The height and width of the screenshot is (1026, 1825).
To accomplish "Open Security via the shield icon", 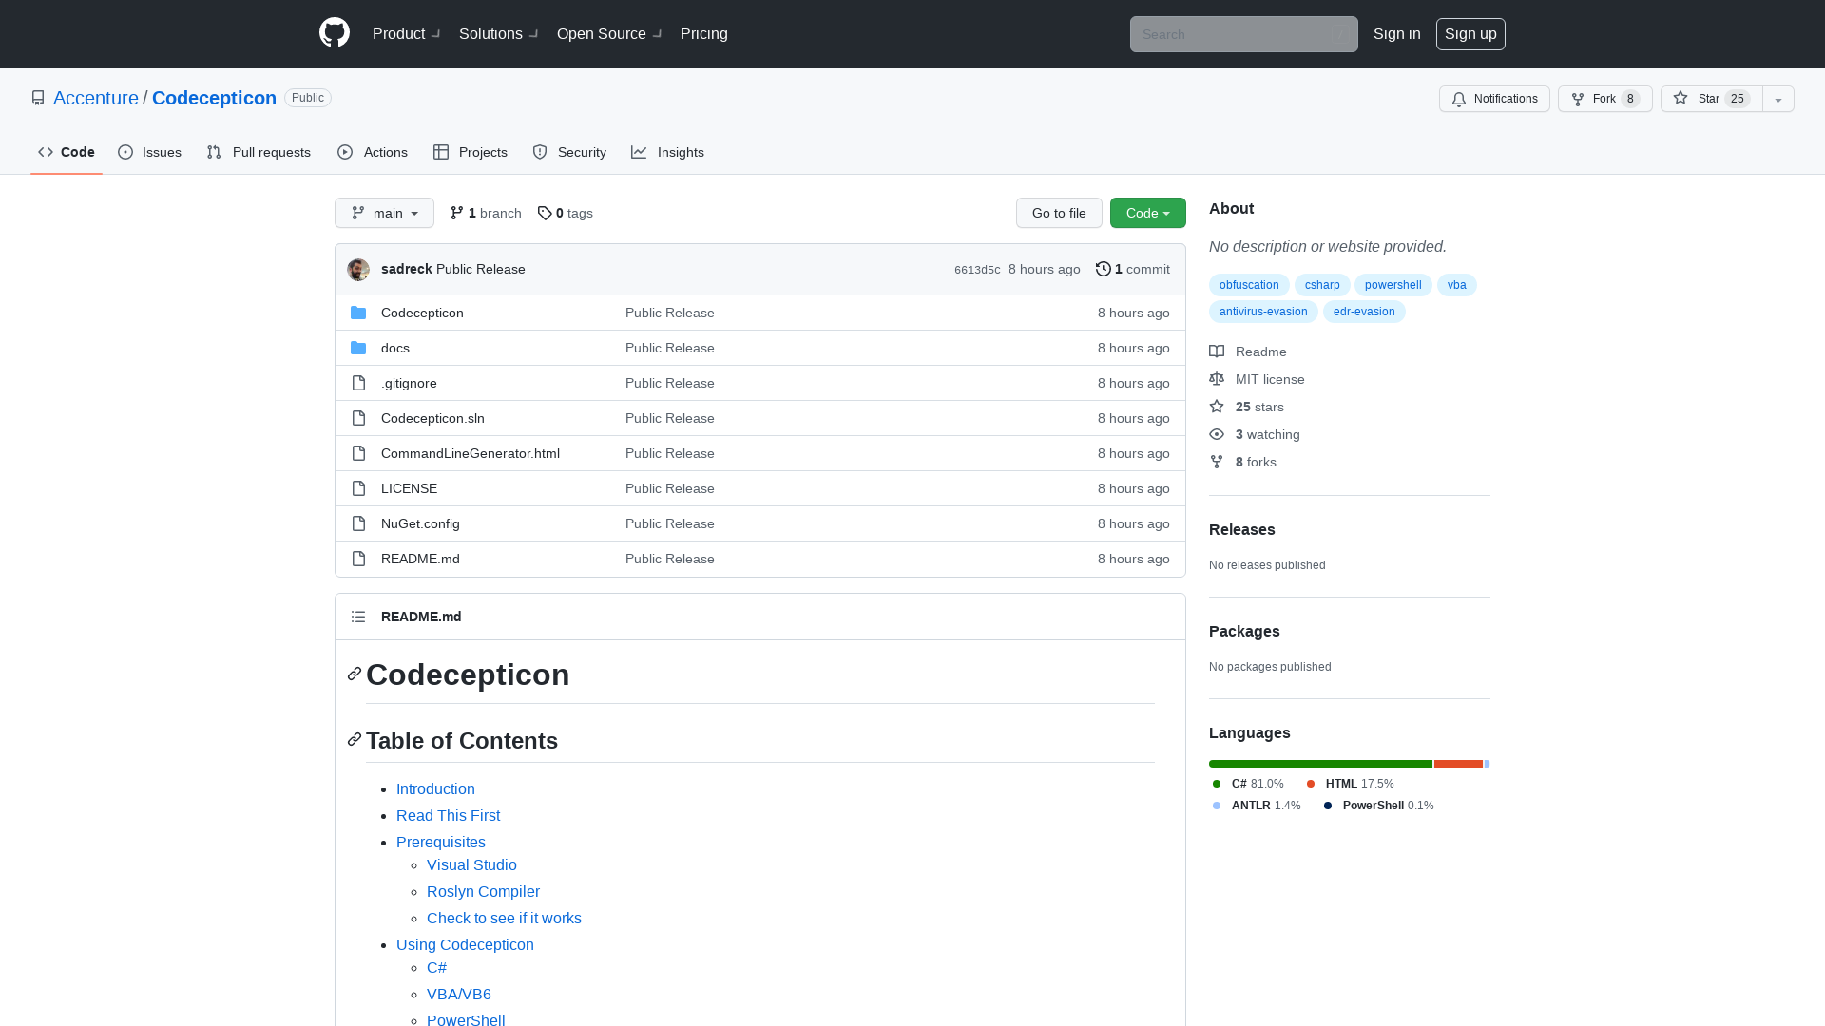I will coord(540,152).
